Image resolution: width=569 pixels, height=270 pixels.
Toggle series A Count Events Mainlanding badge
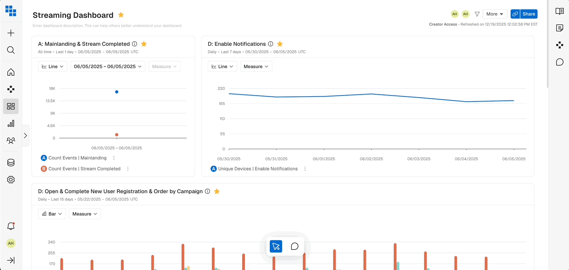(x=44, y=158)
